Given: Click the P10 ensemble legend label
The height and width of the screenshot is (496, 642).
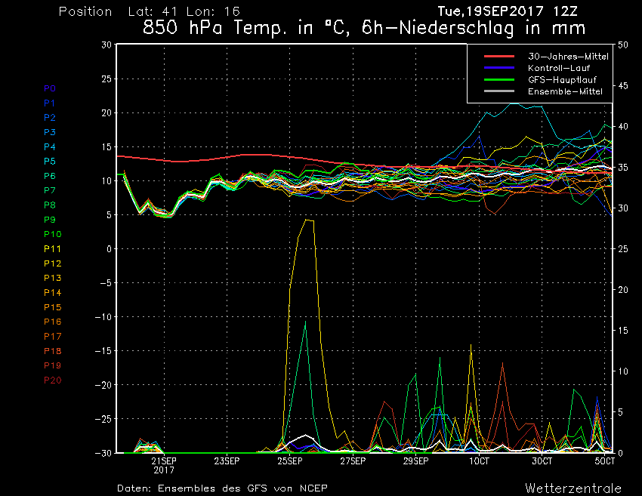Looking at the screenshot, I should click(52, 234).
